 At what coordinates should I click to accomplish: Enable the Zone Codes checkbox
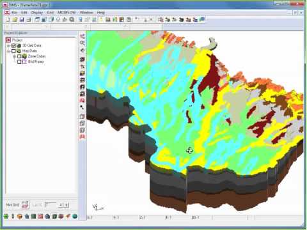pyautogui.click(x=19, y=56)
